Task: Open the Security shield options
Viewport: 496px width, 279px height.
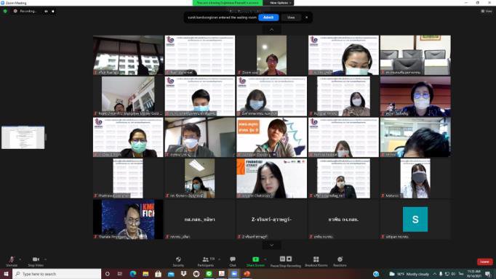Action: 178,261
